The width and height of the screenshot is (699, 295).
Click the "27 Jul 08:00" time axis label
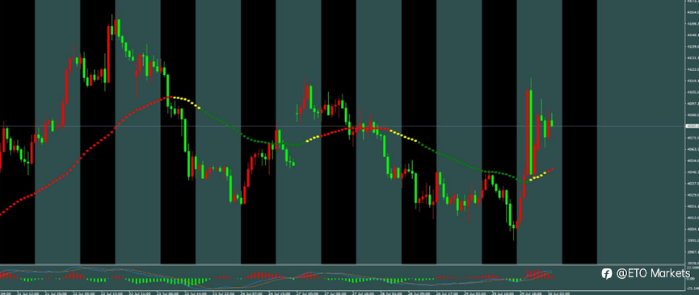tap(335, 293)
